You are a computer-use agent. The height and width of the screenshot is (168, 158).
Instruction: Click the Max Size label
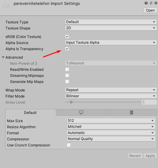pos(15,121)
